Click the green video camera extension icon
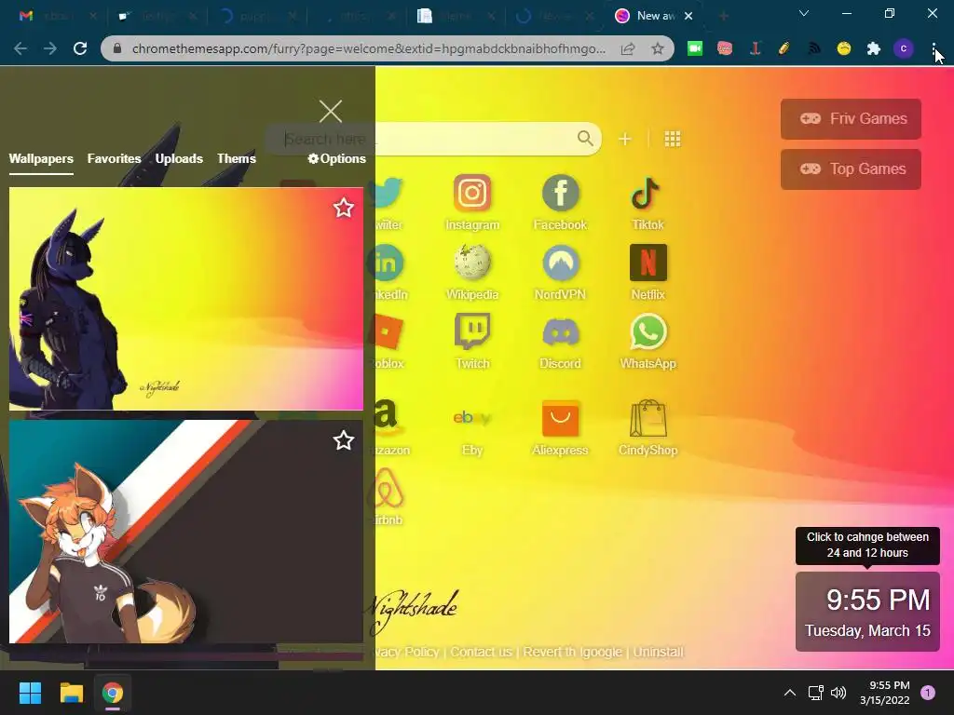This screenshot has width=954, height=715. tap(695, 48)
